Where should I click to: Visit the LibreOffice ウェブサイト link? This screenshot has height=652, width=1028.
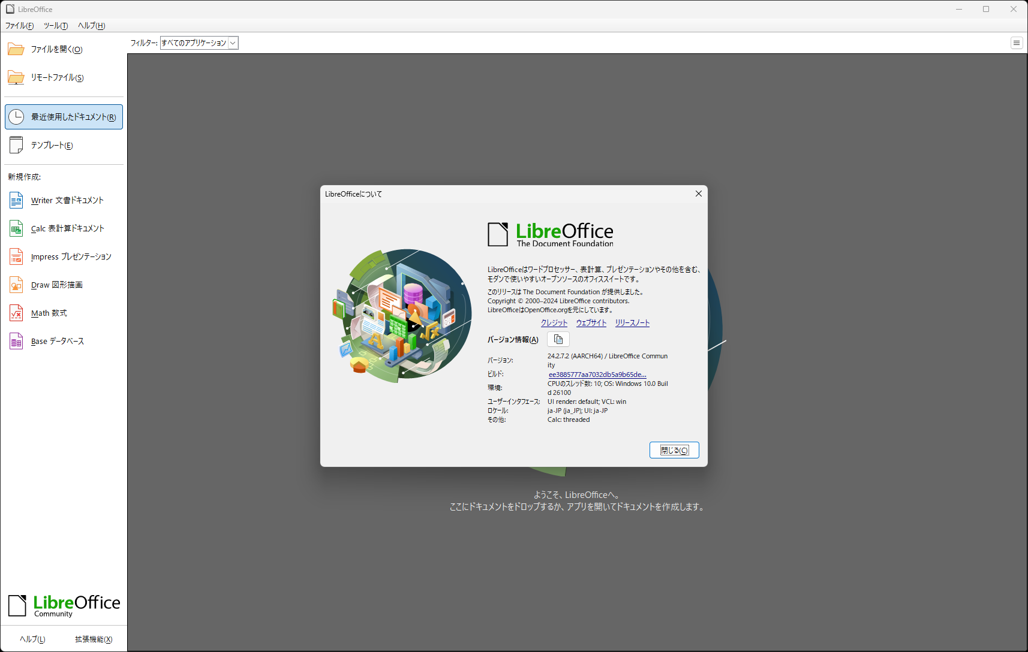tap(591, 322)
